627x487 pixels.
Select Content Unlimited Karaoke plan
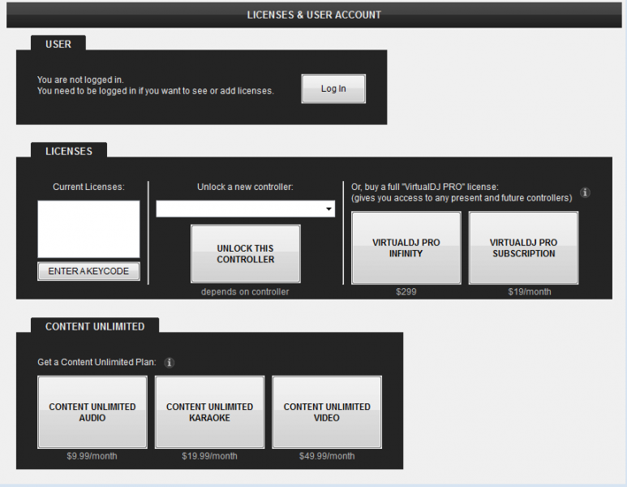pos(209,412)
